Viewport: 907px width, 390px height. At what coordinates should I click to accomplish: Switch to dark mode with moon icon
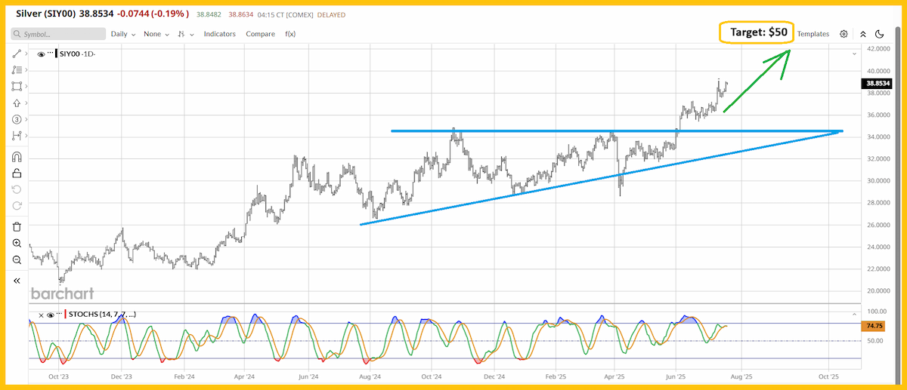880,34
